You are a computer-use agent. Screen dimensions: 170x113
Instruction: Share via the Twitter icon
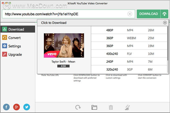coord(27,107)
